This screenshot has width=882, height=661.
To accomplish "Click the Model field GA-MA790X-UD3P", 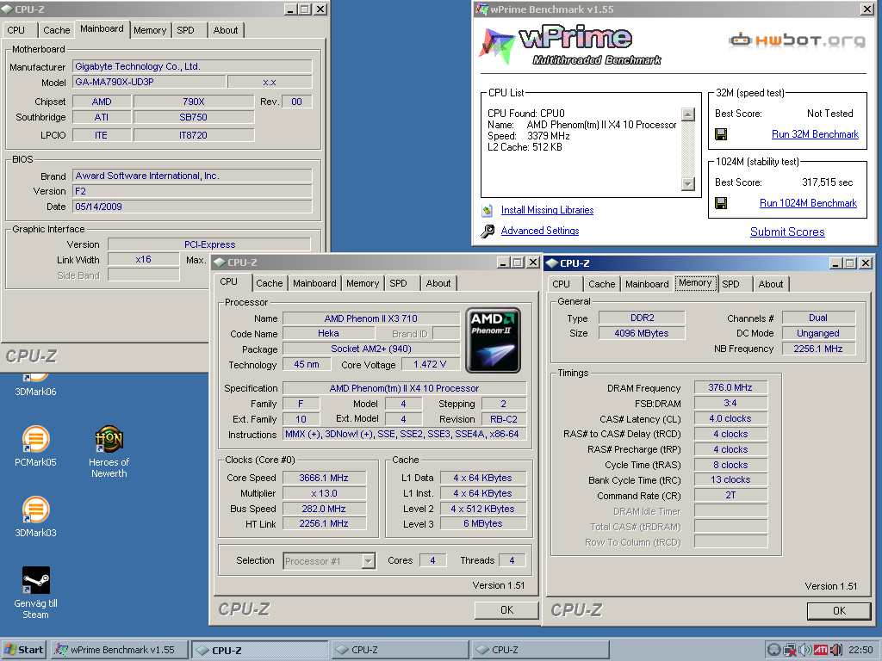I will tap(150, 82).
